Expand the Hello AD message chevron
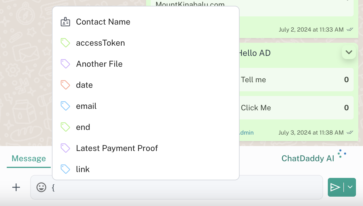The image size is (363, 206). coord(349,52)
